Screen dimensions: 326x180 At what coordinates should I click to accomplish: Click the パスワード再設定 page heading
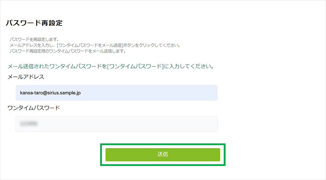tap(34, 23)
